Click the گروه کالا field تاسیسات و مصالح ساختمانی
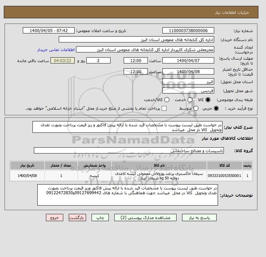 [x=129, y=150]
